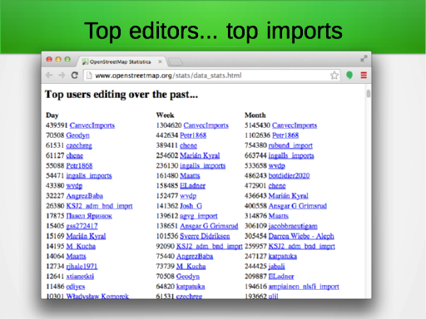Open Petr1868 link with 55088 edits
The height and width of the screenshot is (319, 426).
[79, 165]
